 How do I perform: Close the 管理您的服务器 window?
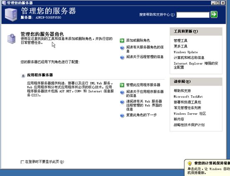tap(223, 3)
